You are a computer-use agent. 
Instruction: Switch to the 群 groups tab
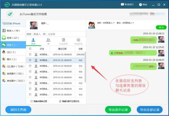pyautogui.click(x=48, y=41)
